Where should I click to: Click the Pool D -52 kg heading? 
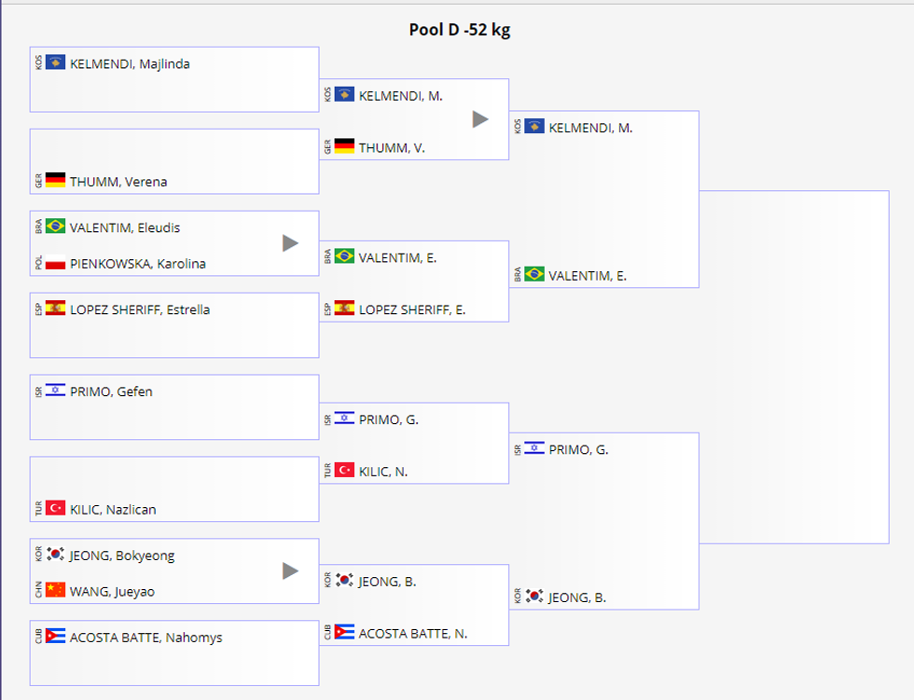pyautogui.click(x=459, y=30)
